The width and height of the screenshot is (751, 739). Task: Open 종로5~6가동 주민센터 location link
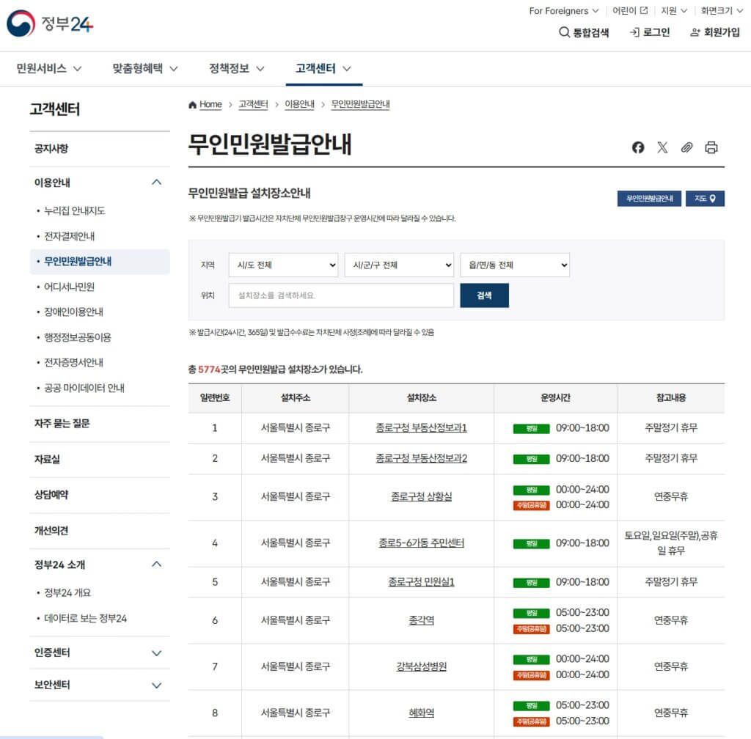click(x=421, y=543)
